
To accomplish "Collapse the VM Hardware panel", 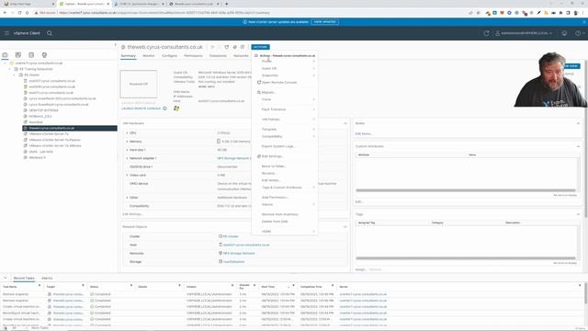I will (x=345, y=123).
